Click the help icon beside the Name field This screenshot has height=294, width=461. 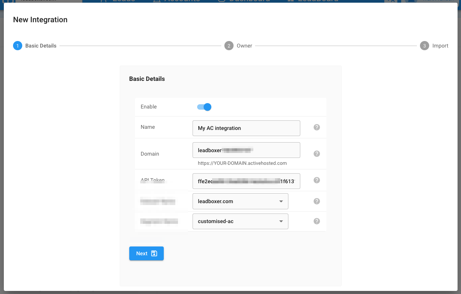pos(317,127)
